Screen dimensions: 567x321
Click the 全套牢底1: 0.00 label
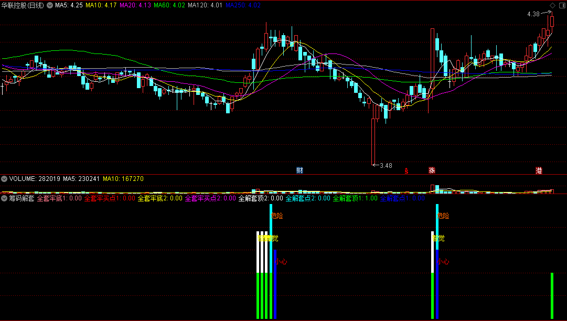tap(59, 198)
